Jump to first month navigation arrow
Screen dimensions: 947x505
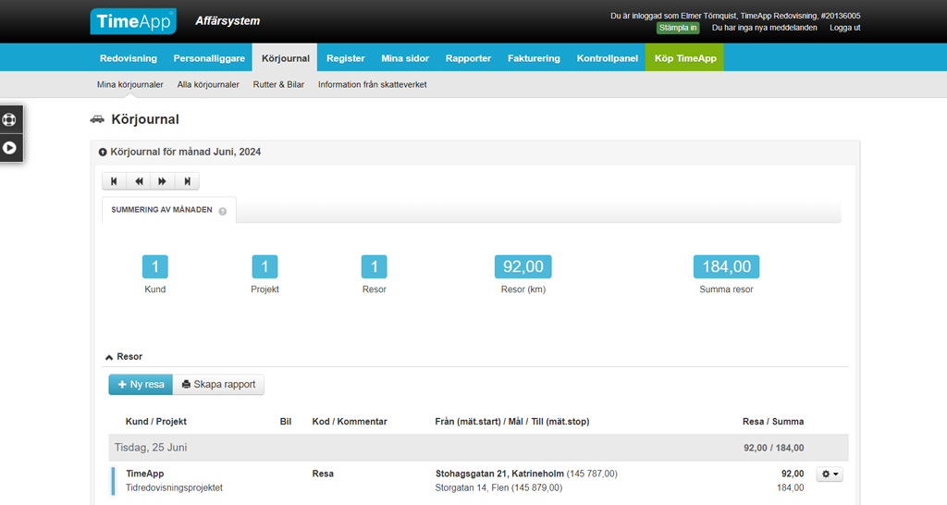[114, 181]
